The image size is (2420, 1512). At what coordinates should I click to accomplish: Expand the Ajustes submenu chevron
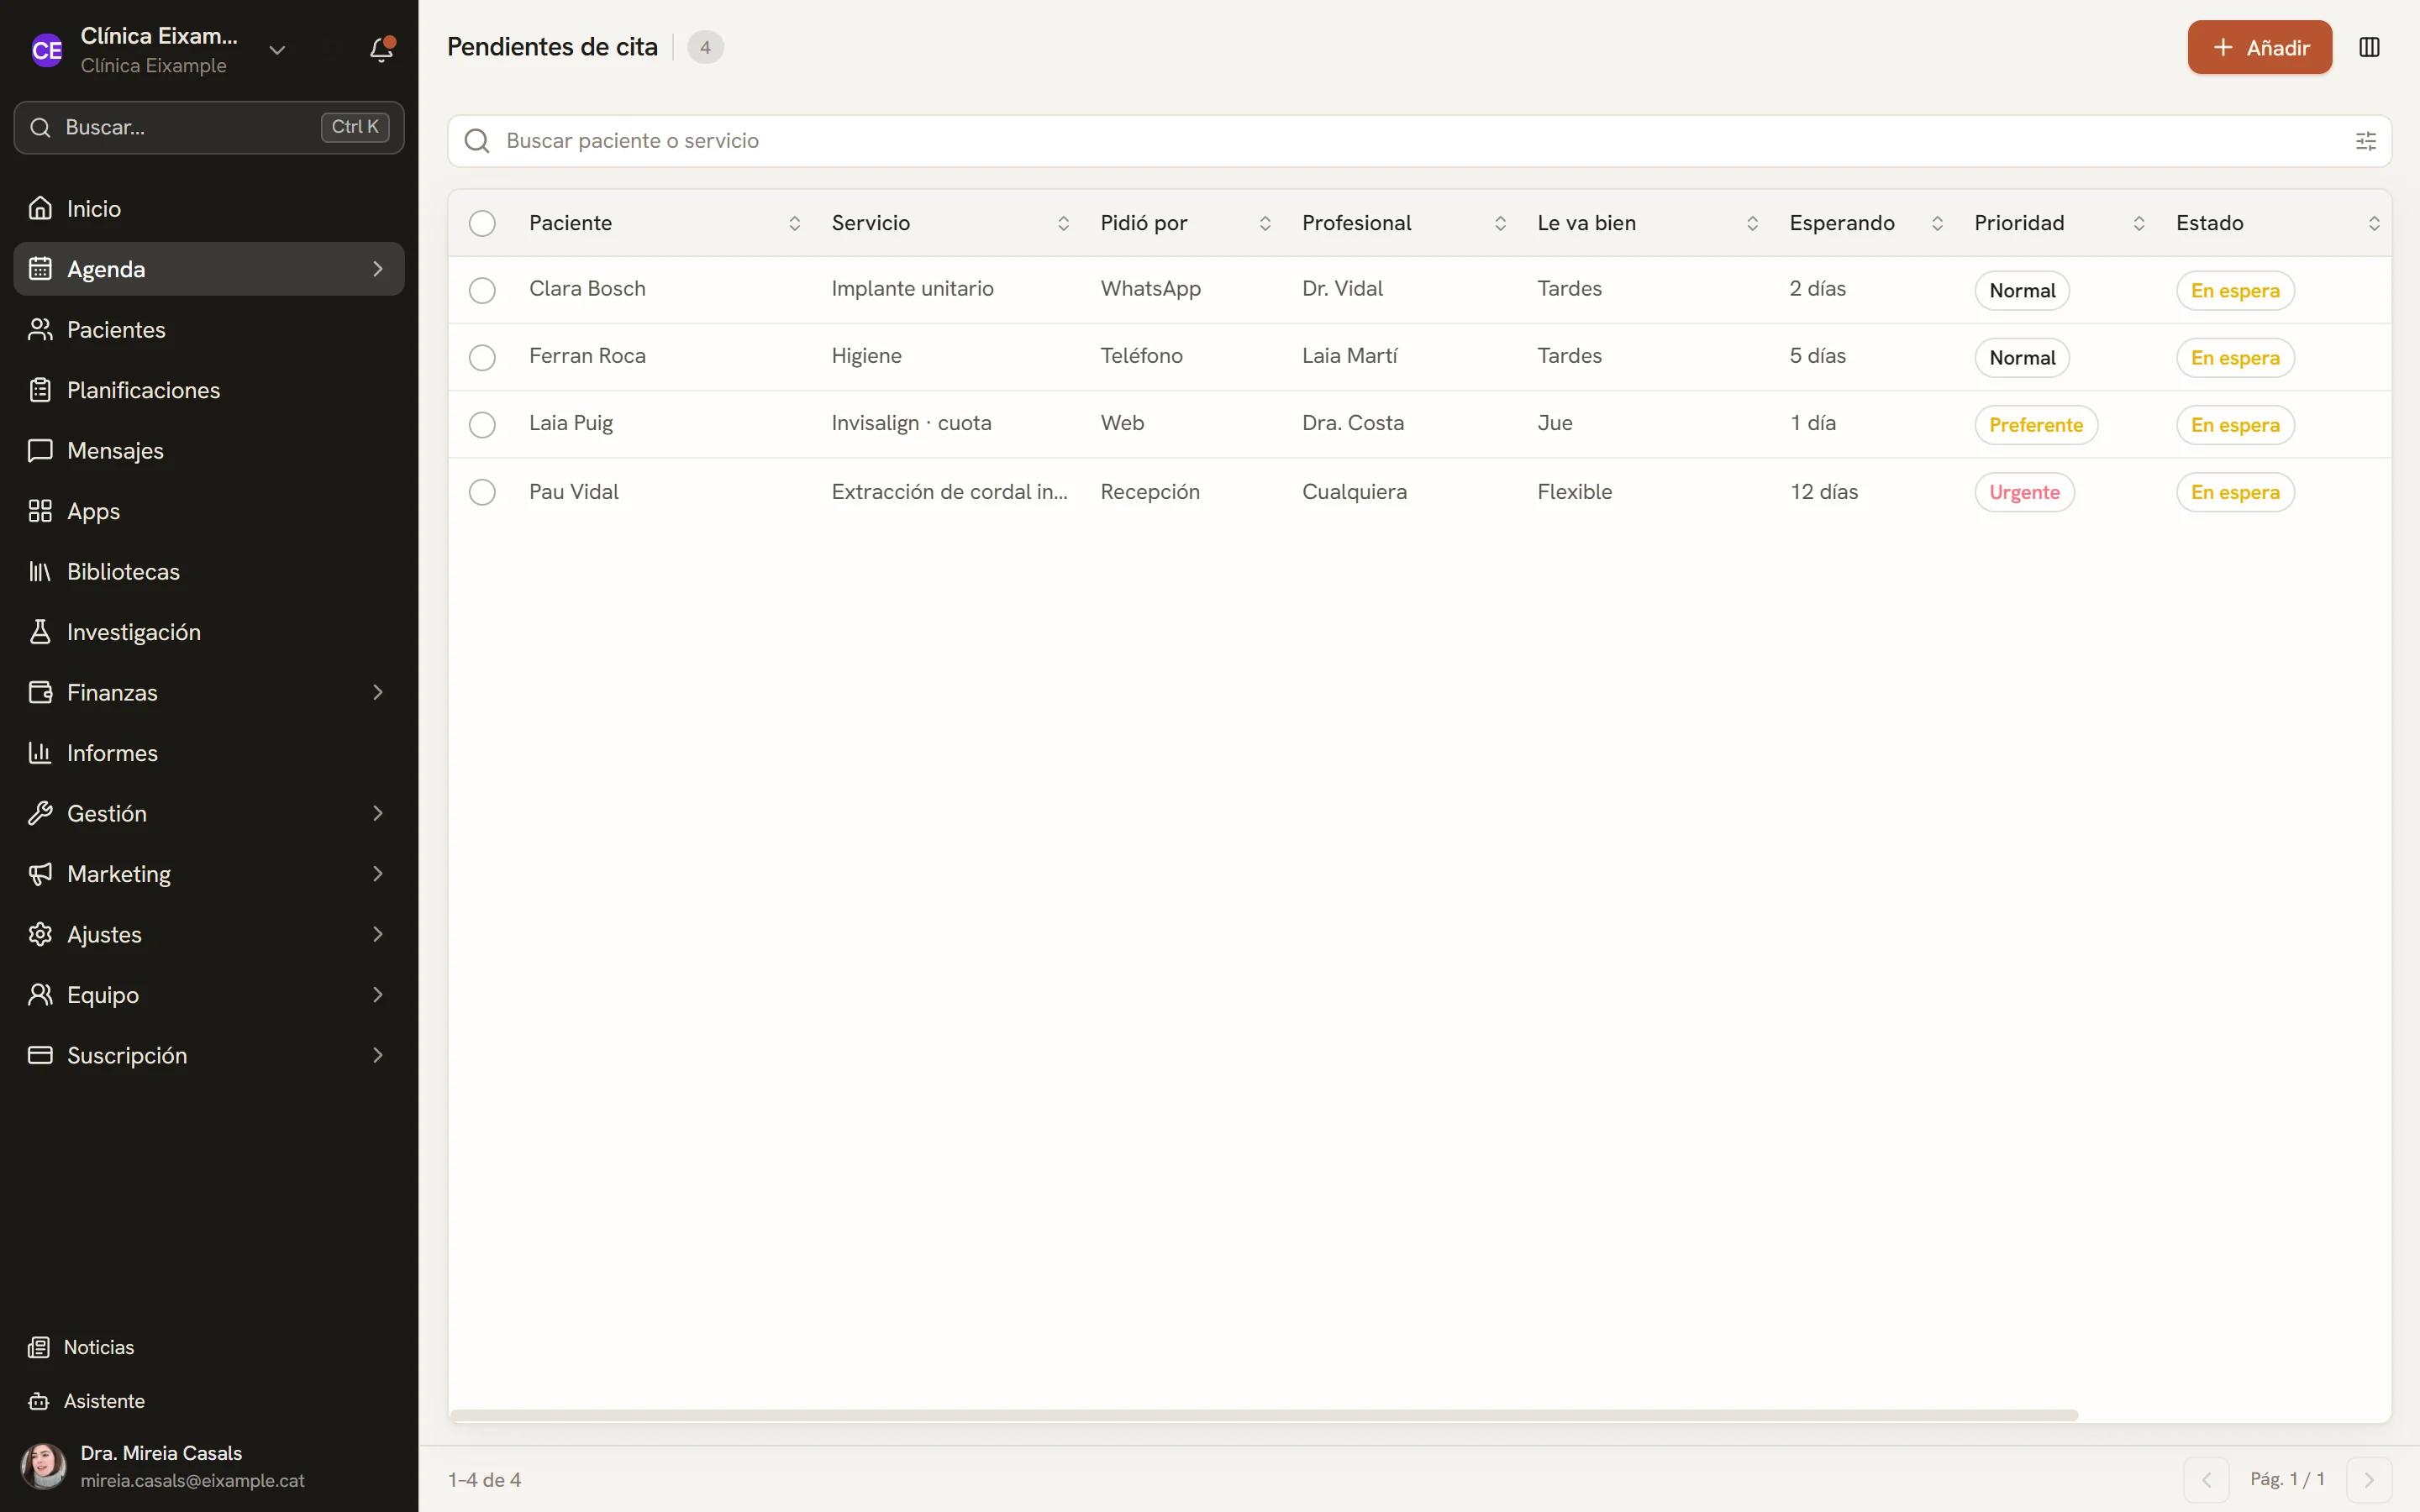(x=378, y=934)
